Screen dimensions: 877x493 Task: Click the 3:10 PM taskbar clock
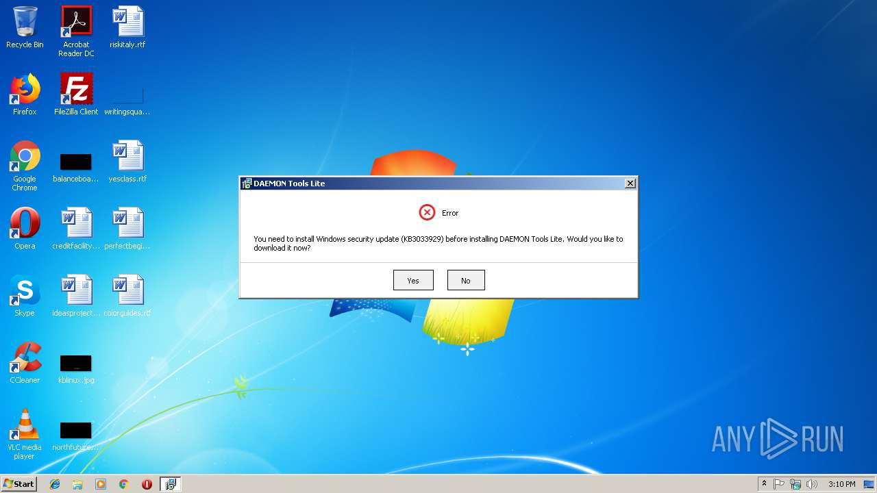[841, 484]
